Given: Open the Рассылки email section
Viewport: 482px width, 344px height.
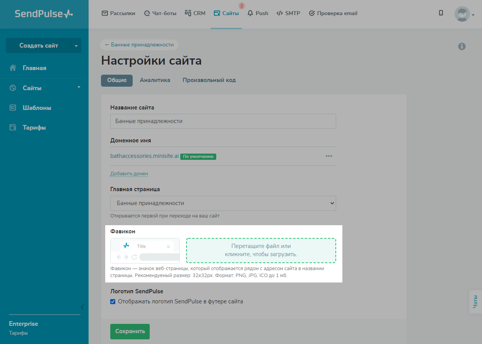Looking at the screenshot, I should point(118,13).
